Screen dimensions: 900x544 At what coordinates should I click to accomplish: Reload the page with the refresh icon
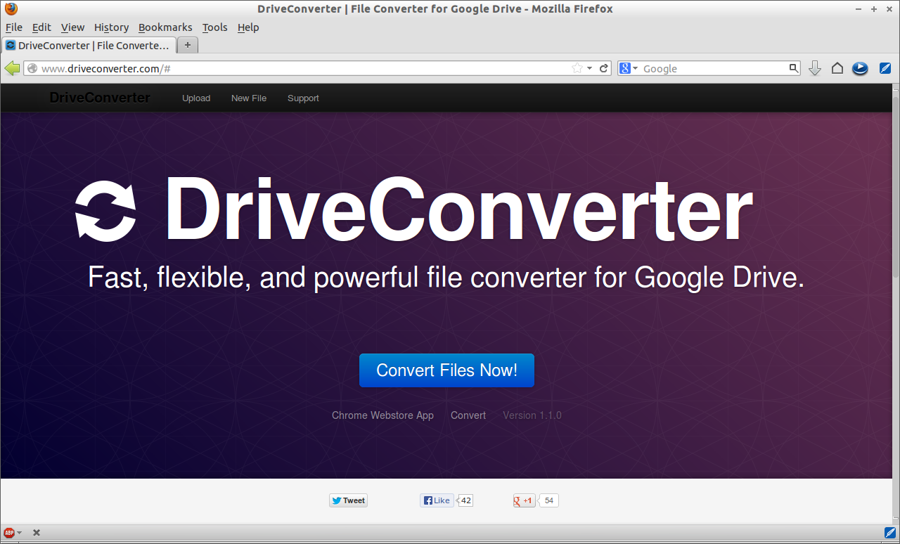(603, 68)
